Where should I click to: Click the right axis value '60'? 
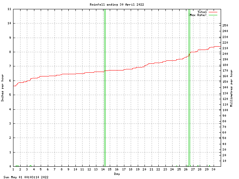tap(224, 133)
